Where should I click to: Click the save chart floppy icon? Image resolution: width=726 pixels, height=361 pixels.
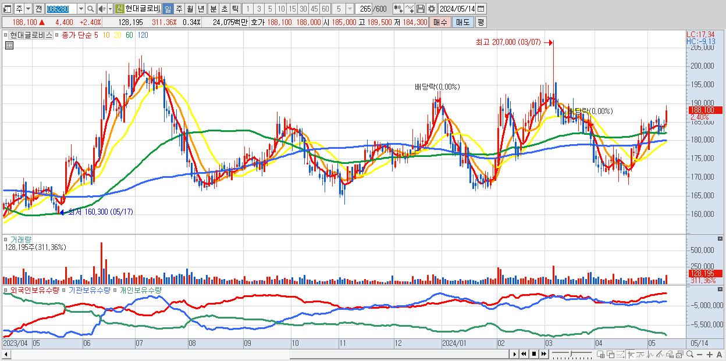tap(421, 9)
